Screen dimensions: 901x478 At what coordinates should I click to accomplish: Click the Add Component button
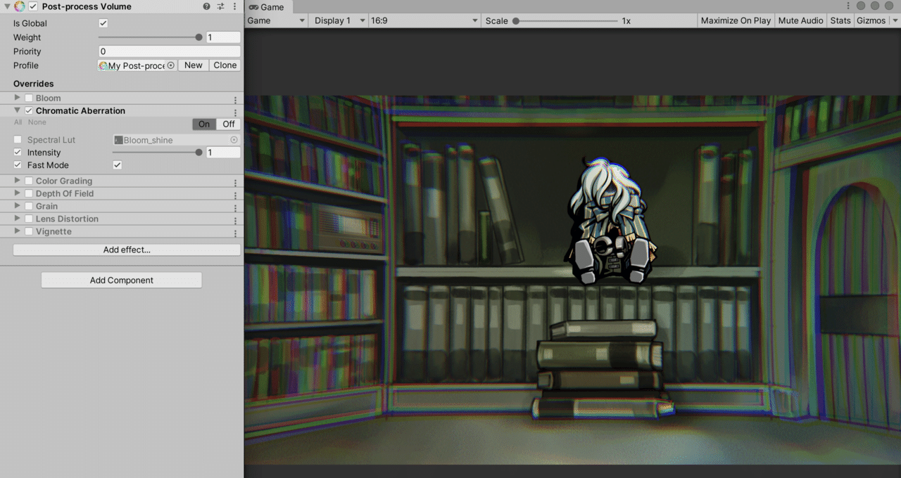click(x=122, y=280)
